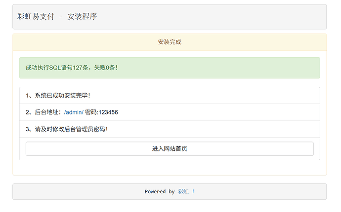The height and width of the screenshot is (212, 341).
Task: Click the 安装程序 text in the header
Action: click(82, 16)
